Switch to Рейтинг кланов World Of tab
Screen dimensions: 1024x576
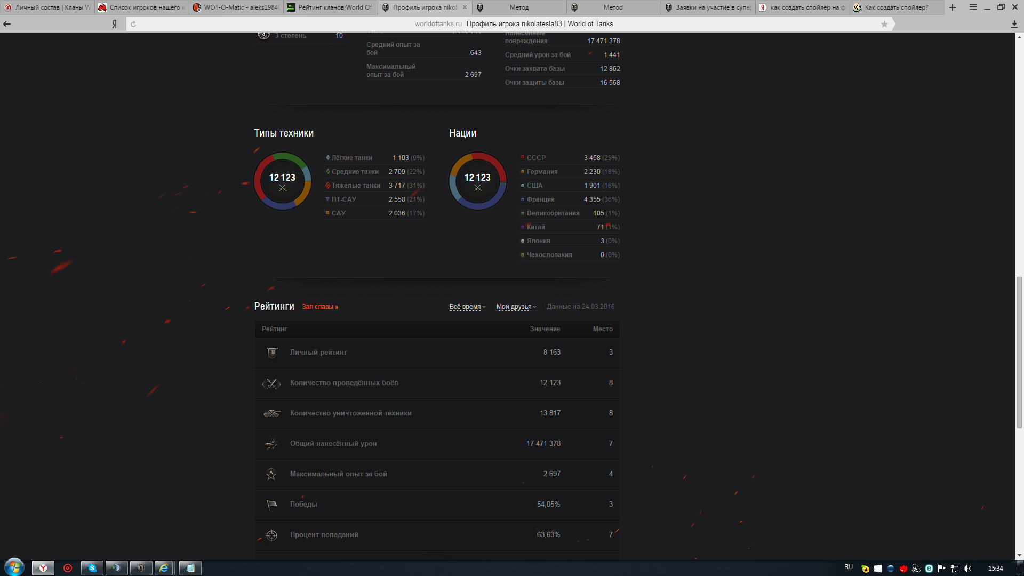click(331, 7)
